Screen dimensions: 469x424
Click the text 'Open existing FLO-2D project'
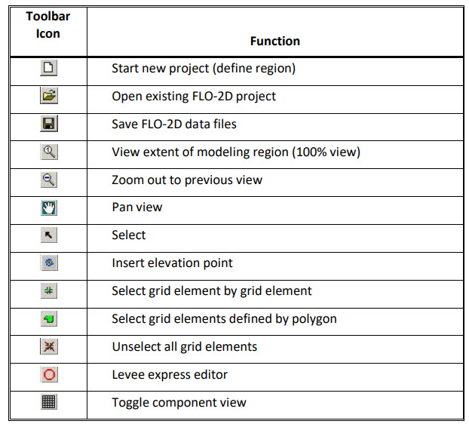[x=194, y=97]
